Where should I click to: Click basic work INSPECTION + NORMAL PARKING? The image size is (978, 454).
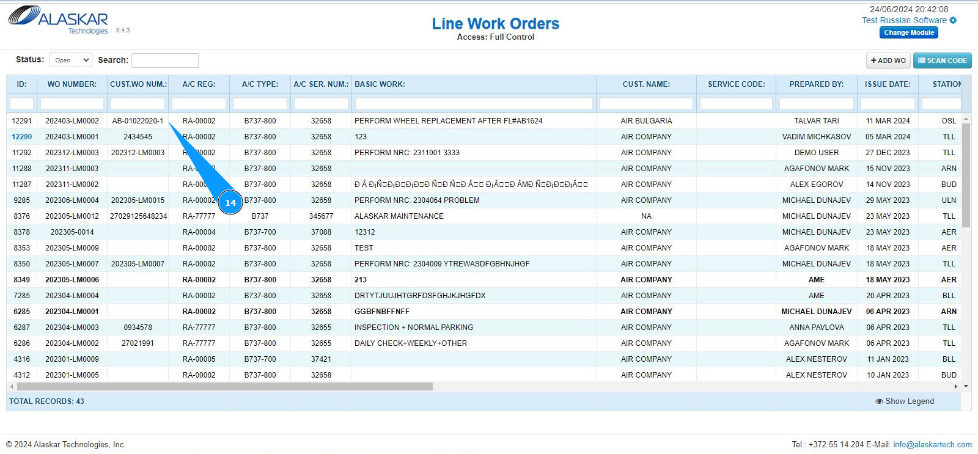click(x=414, y=328)
